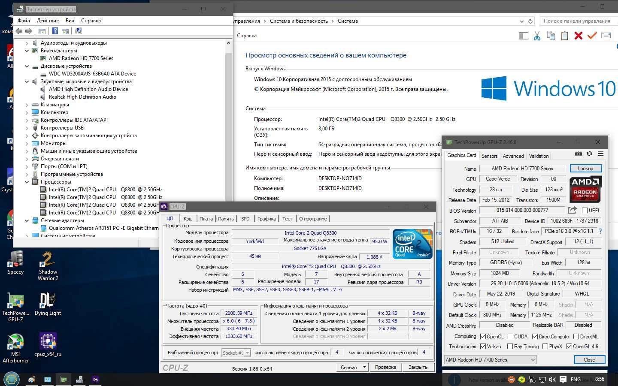This screenshot has height=386, width=618.
Task: Toggle OpenCL checkbox
Action: point(483,337)
